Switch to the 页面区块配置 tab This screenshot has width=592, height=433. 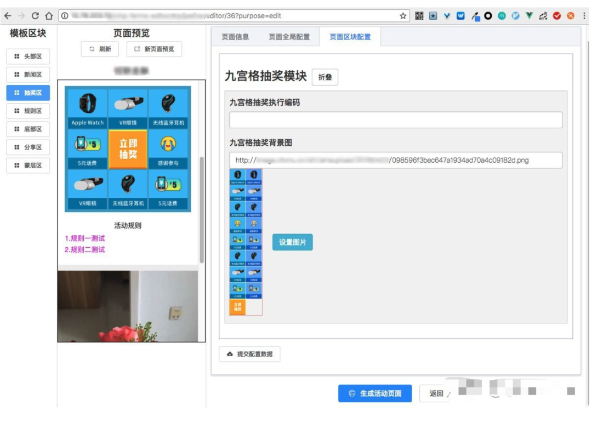[x=350, y=37]
